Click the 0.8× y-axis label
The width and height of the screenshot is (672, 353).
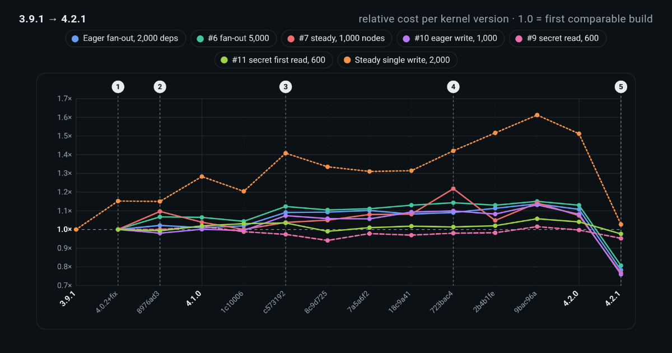64,267
